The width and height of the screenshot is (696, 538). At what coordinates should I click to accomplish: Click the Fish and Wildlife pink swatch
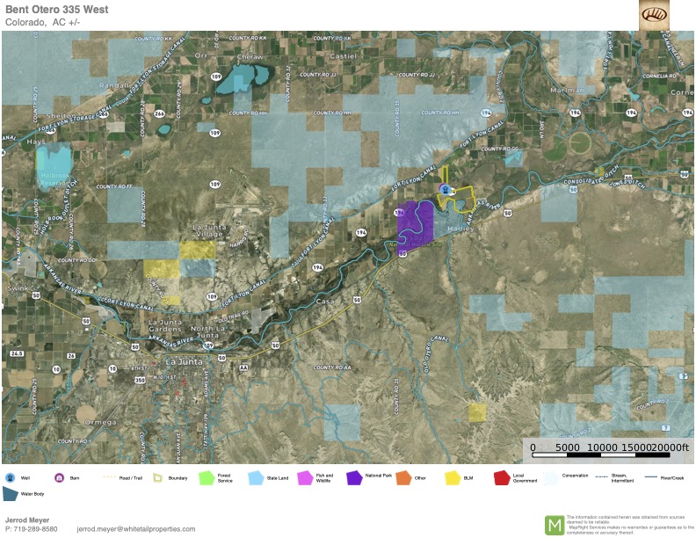pyautogui.click(x=305, y=477)
